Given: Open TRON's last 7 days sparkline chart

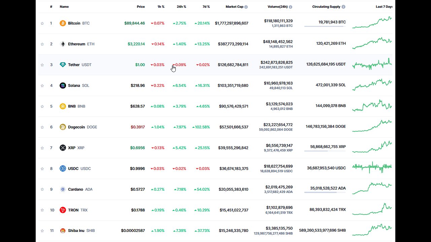Looking at the screenshot, I should coord(372,209).
